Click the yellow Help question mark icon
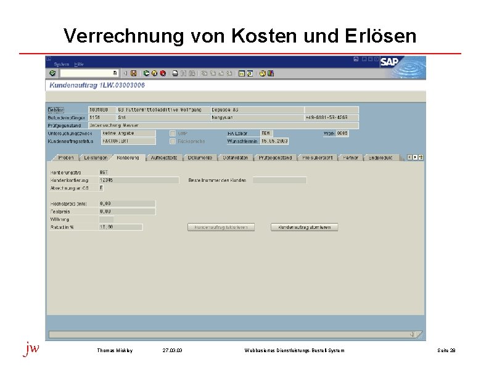The width and height of the screenshot is (481, 370). 262,73
